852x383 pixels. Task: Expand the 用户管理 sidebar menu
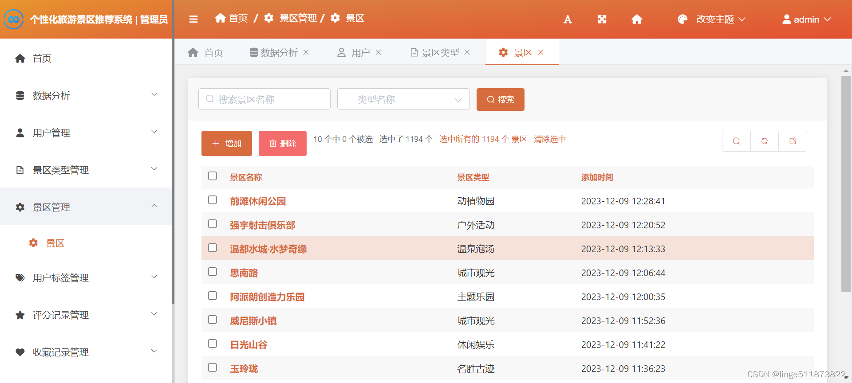click(86, 133)
